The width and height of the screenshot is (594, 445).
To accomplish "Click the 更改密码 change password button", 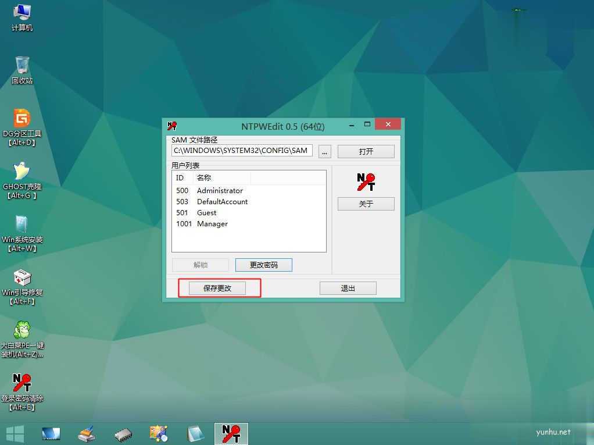I will [264, 265].
